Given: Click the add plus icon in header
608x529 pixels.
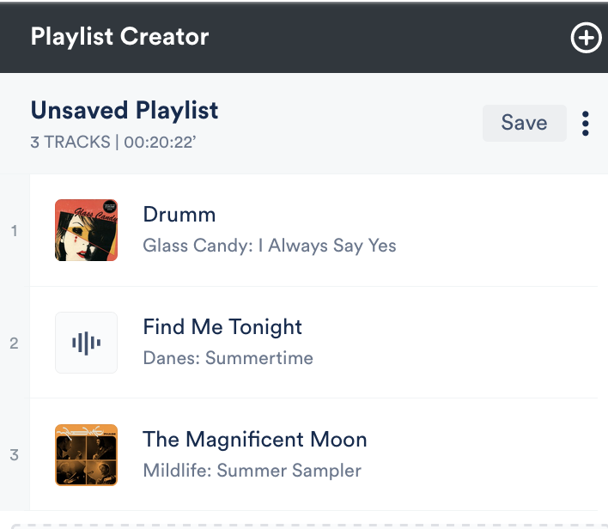Looking at the screenshot, I should click(586, 38).
